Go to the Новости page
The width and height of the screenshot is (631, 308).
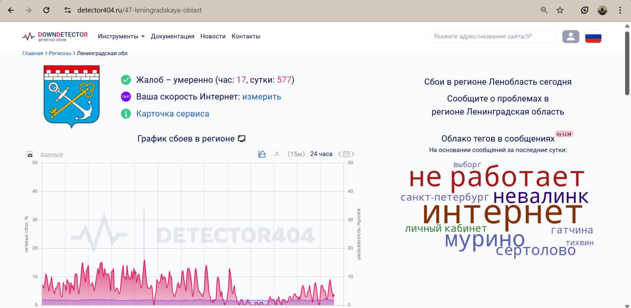click(x=213, y=36)
